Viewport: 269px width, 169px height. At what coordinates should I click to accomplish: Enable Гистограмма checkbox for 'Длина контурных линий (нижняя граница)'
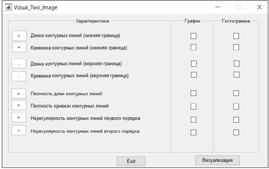point(236,36)
